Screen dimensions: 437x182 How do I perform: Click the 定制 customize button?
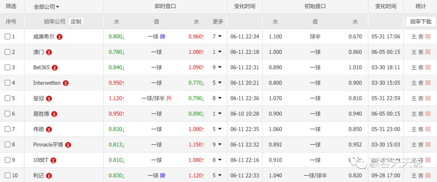point(76,21)
